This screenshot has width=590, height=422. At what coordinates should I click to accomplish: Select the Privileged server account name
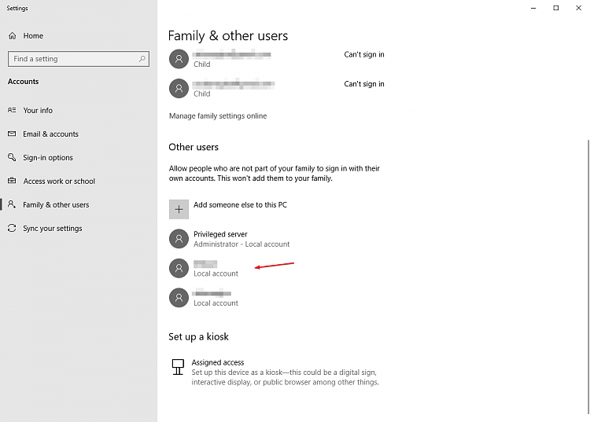220,234
